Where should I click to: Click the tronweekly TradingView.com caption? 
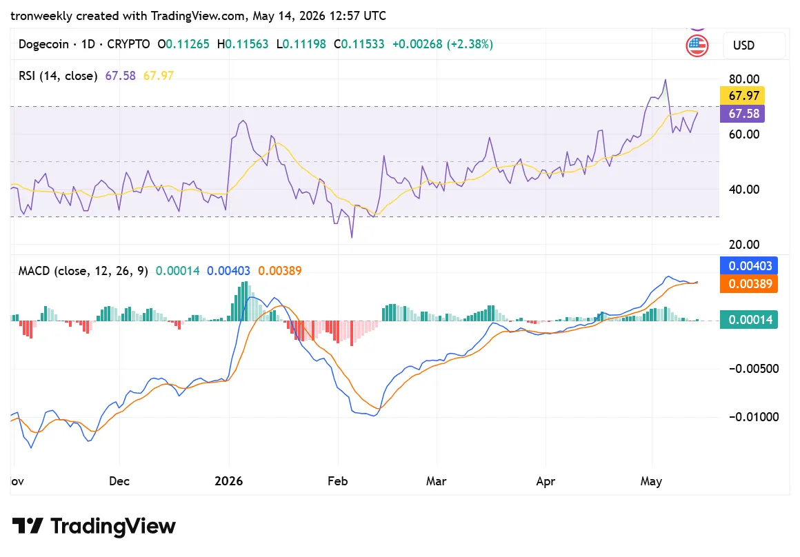click(x=198, y=16)
